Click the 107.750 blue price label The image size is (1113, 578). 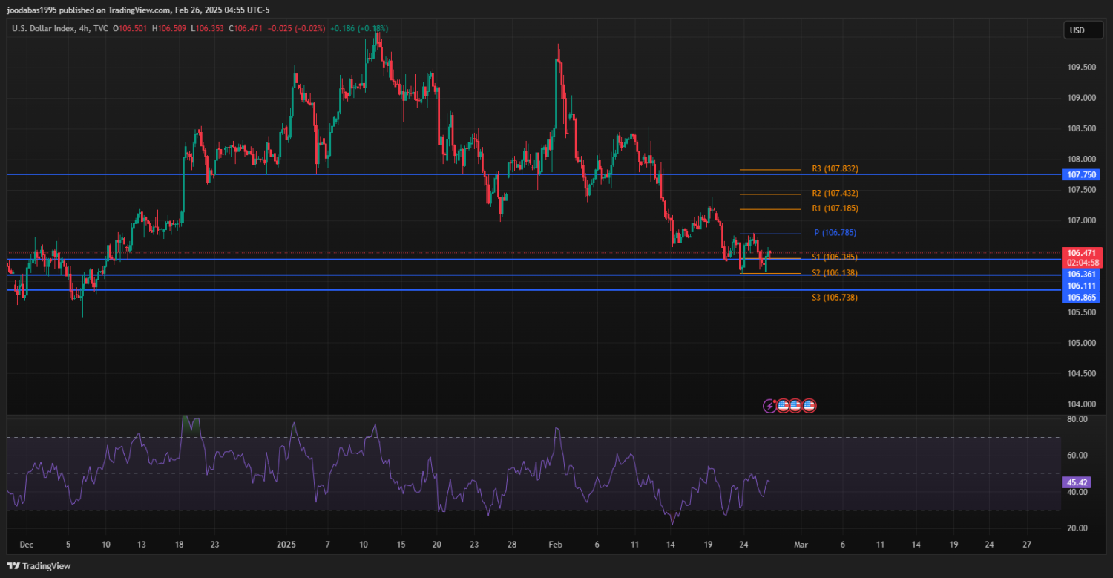point(1081,175)
